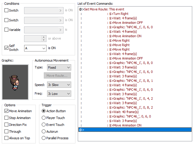Toggle the Move Animation option

[7, 111]
